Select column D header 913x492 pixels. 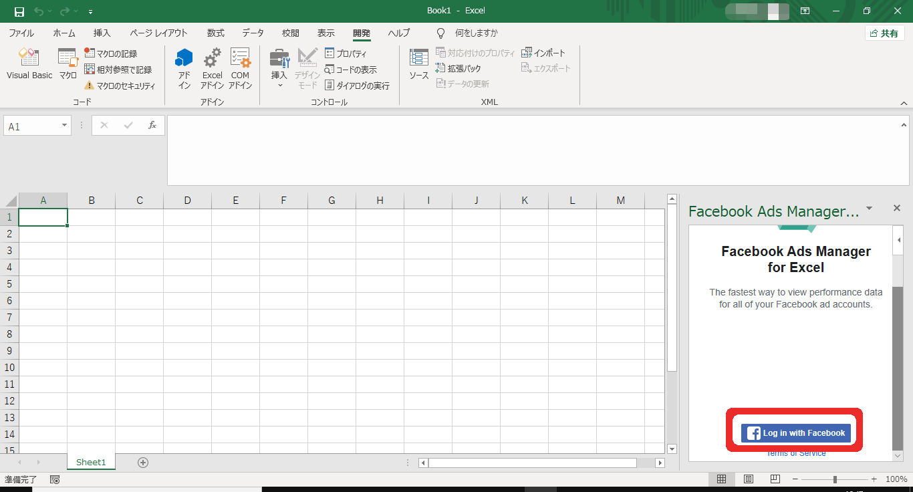point(187,201)
